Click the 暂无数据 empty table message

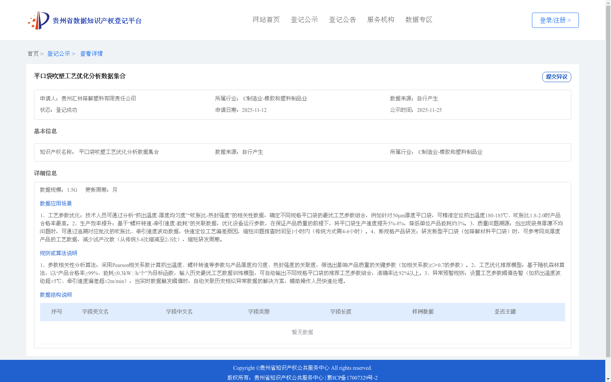tap(302, 332)
